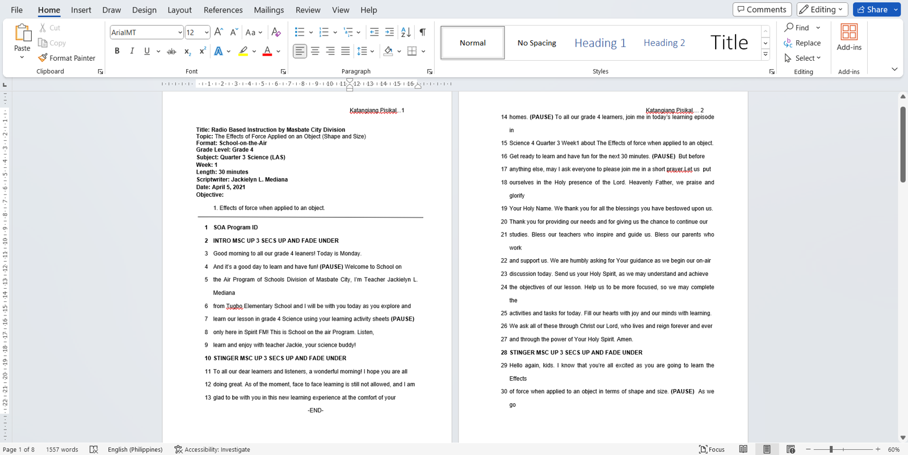Image resolution: width=908 pixels, height=455 pixels.
Task: Open Paragraph settings dialog launcher
Action: click(x=430, y=71)
